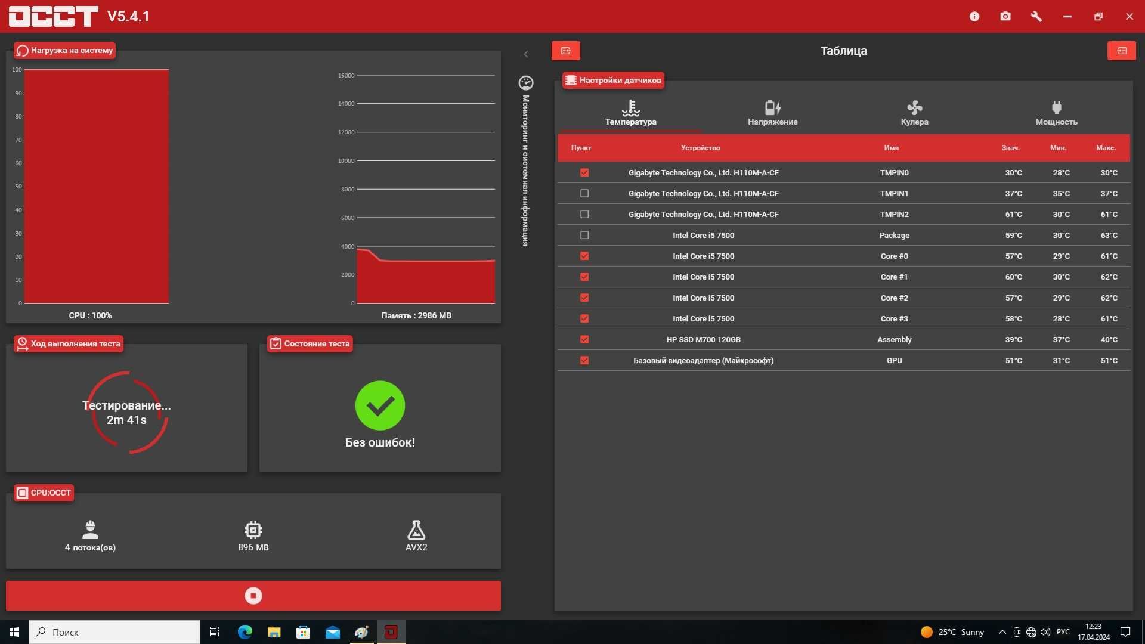Viewport: 1145px width, 644px height.
Task: Click the 'Макс.' column header
Action: tap(1106, 148)
